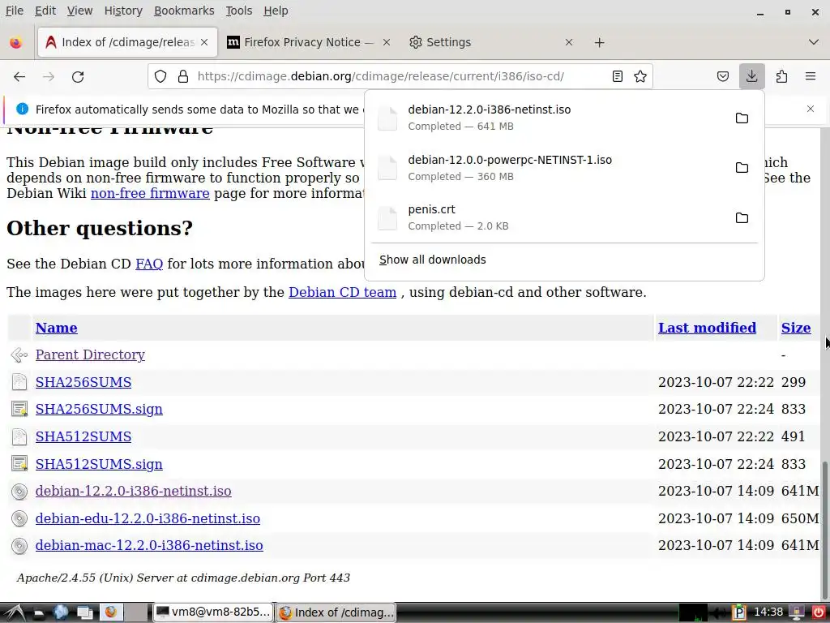Screen dimensions: 830x623
Task: List all tabs dropdown arrow
Action: tap(814, 42)
